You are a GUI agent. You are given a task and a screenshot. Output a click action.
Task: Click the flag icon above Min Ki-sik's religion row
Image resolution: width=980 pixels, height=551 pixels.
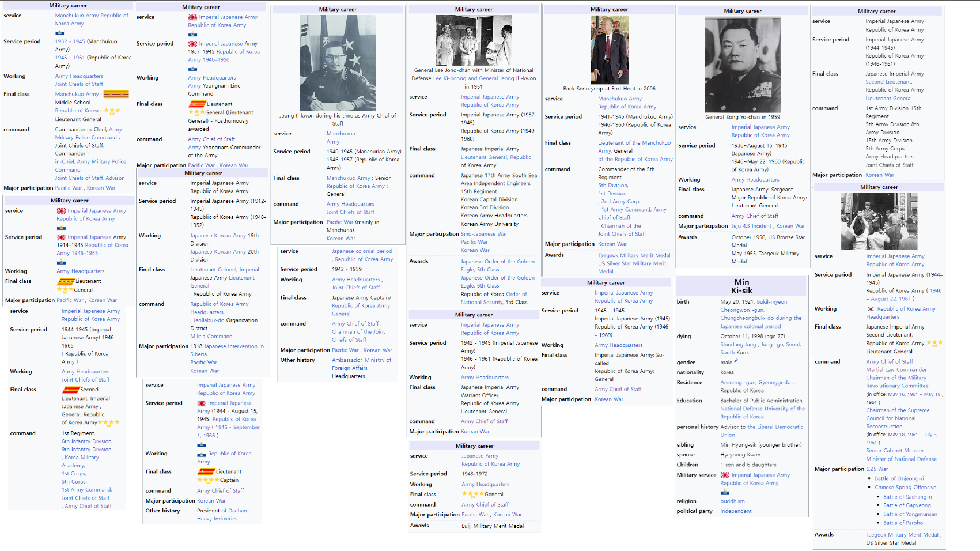tap(725, 492)
